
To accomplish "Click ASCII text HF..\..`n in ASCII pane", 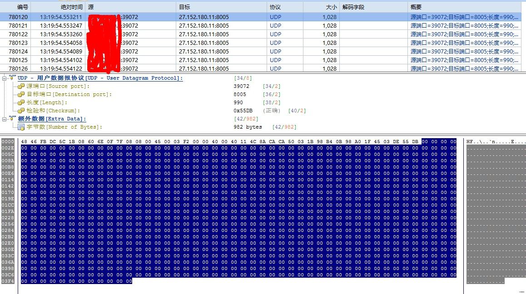I will [x=482, y=142].
